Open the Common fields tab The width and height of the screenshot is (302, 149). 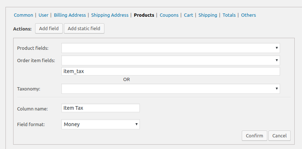pos(23,15)
